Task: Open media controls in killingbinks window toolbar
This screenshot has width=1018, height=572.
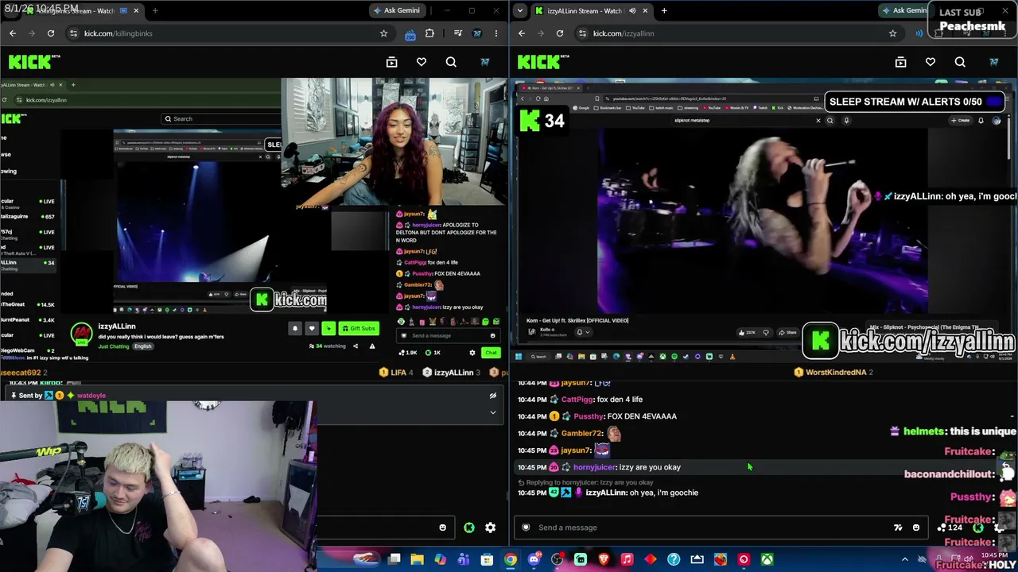Action: 458,33
